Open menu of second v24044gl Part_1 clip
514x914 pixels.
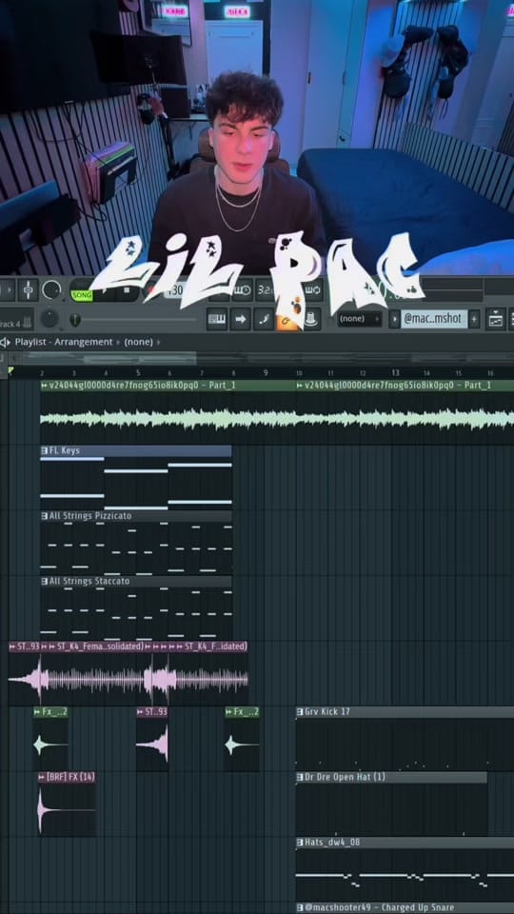[300, 386]
